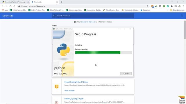
Task: Click the Search downloads field
Action: pyautogui.click(x=93, y=16)
